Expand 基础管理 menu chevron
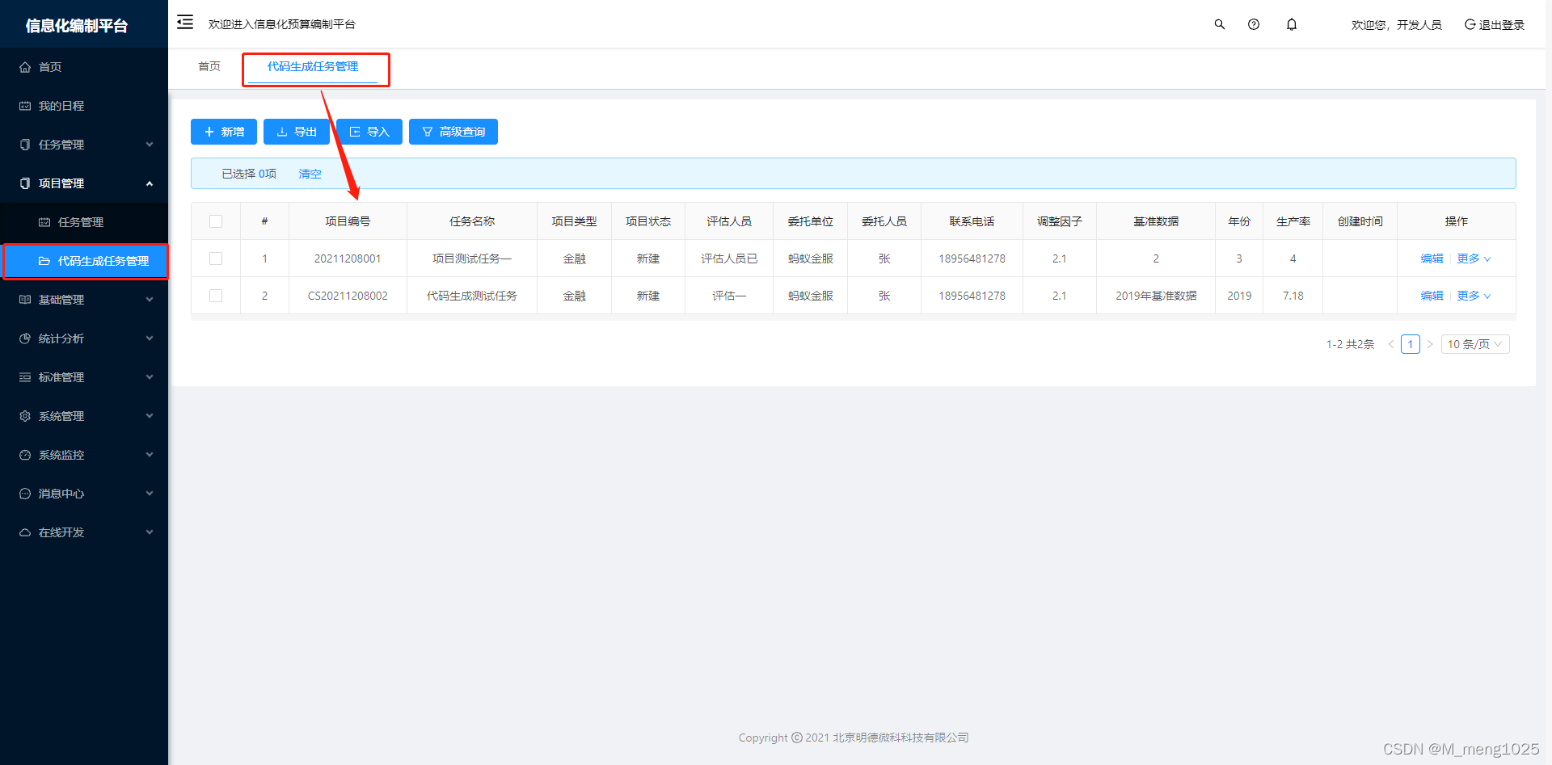This screenshot has width=1552, height=765. click(150, 300)
